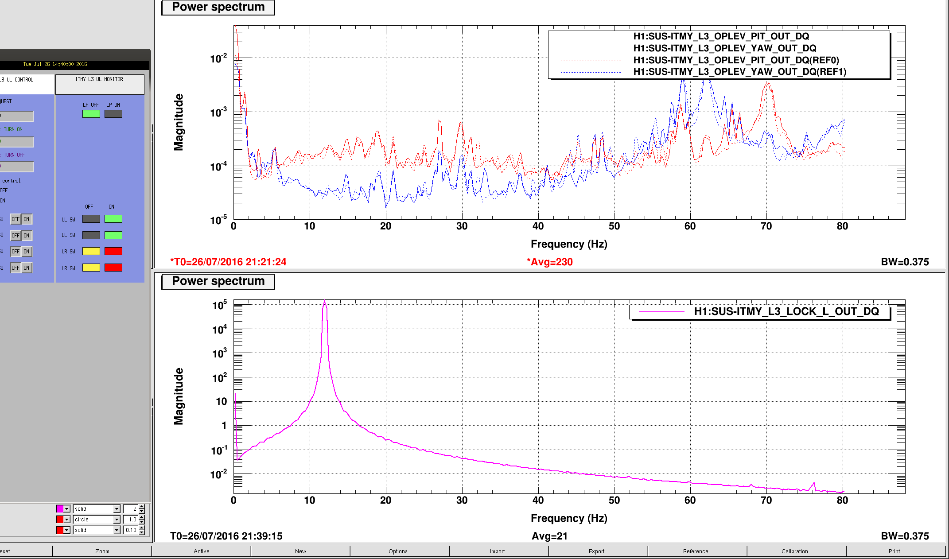Click the magenta color swatch
The width and height of the screenshot is (949, 559).
click(x=60, y=509)
